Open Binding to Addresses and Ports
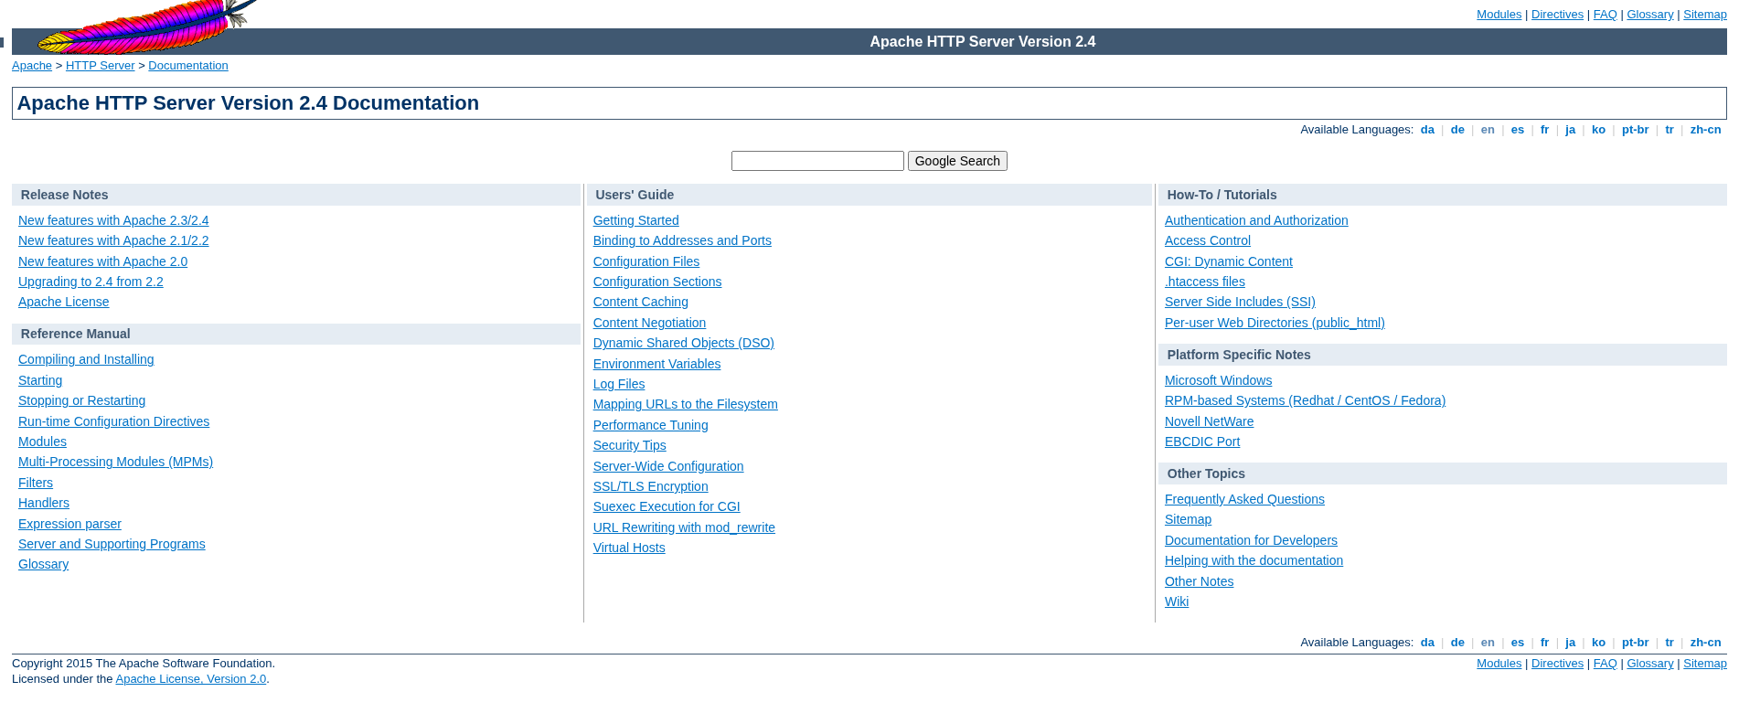The image size is (1739, 713). tap(682, 240)
